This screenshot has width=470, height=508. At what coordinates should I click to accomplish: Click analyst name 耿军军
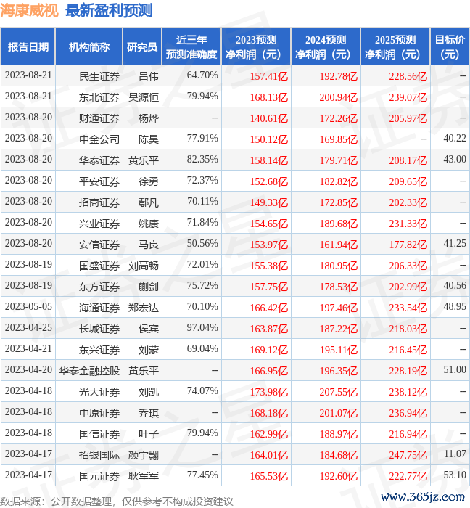[x=144, y=476]
